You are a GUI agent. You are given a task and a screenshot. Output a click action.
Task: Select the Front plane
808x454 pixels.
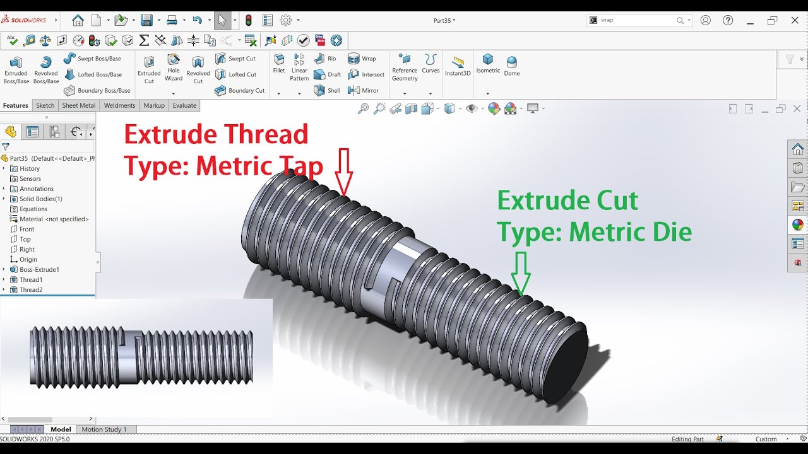[27, 229]
